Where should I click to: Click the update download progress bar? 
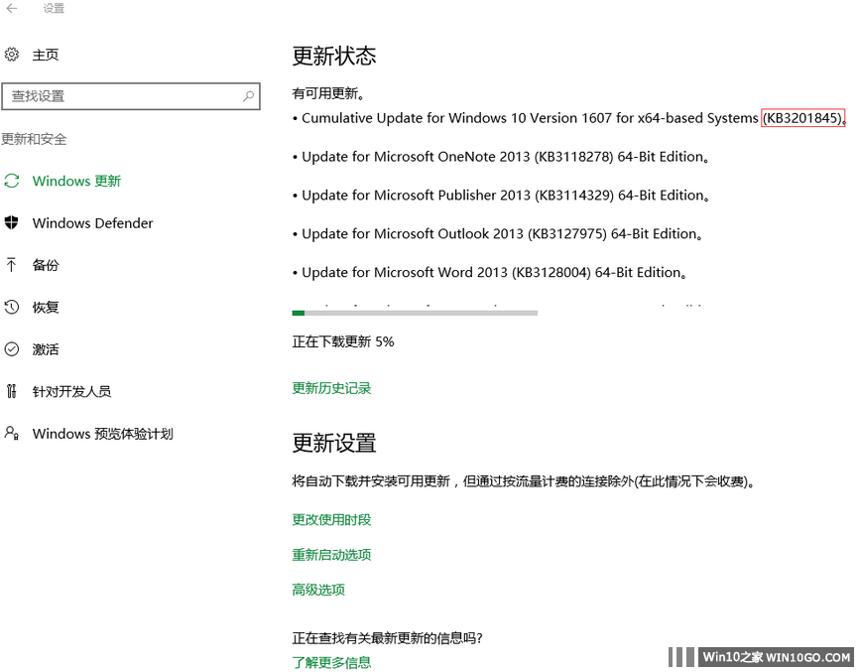point(414,312)
